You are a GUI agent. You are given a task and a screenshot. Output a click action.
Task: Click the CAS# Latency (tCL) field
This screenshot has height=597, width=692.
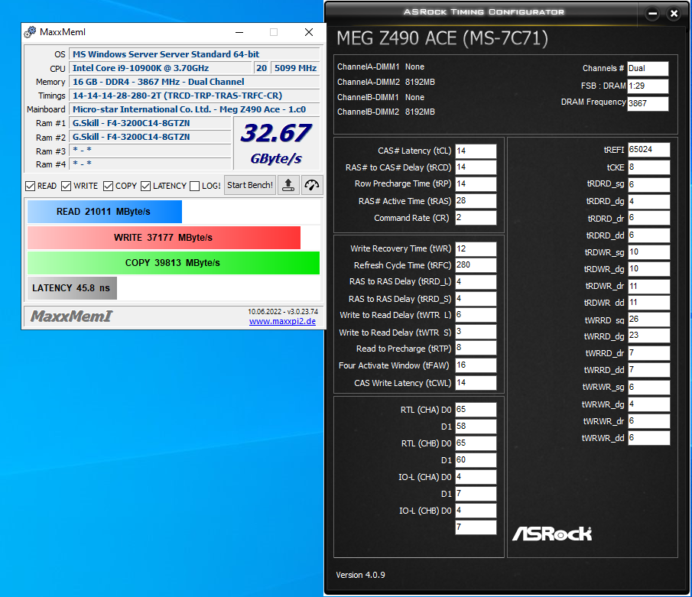[476, 151]
